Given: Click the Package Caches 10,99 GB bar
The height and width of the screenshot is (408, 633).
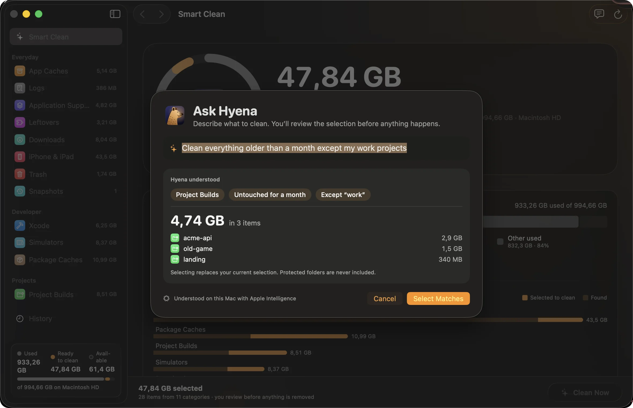Looking at the screenshot, I should pyautogui.click(x=251, y=336).
